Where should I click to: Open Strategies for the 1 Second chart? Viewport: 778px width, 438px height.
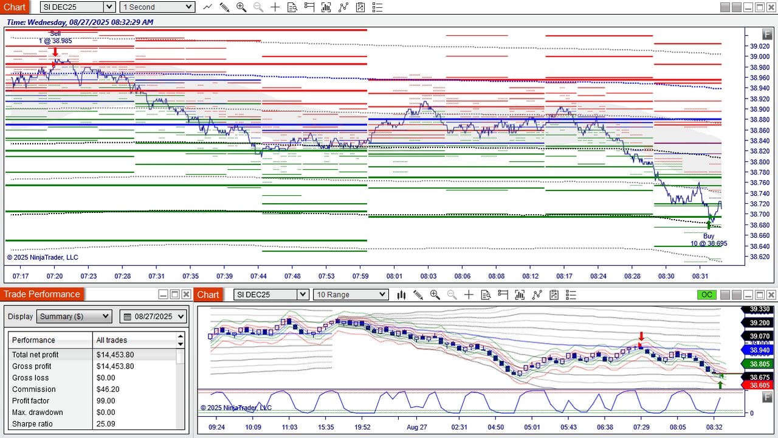click(x=343, y=7)
